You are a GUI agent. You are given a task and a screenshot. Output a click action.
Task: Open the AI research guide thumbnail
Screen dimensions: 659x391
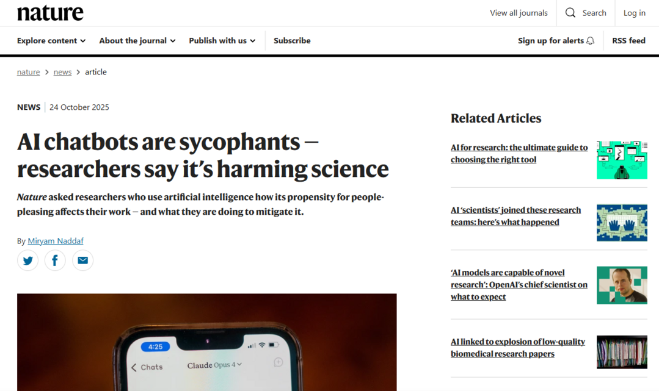click(621, 160)
